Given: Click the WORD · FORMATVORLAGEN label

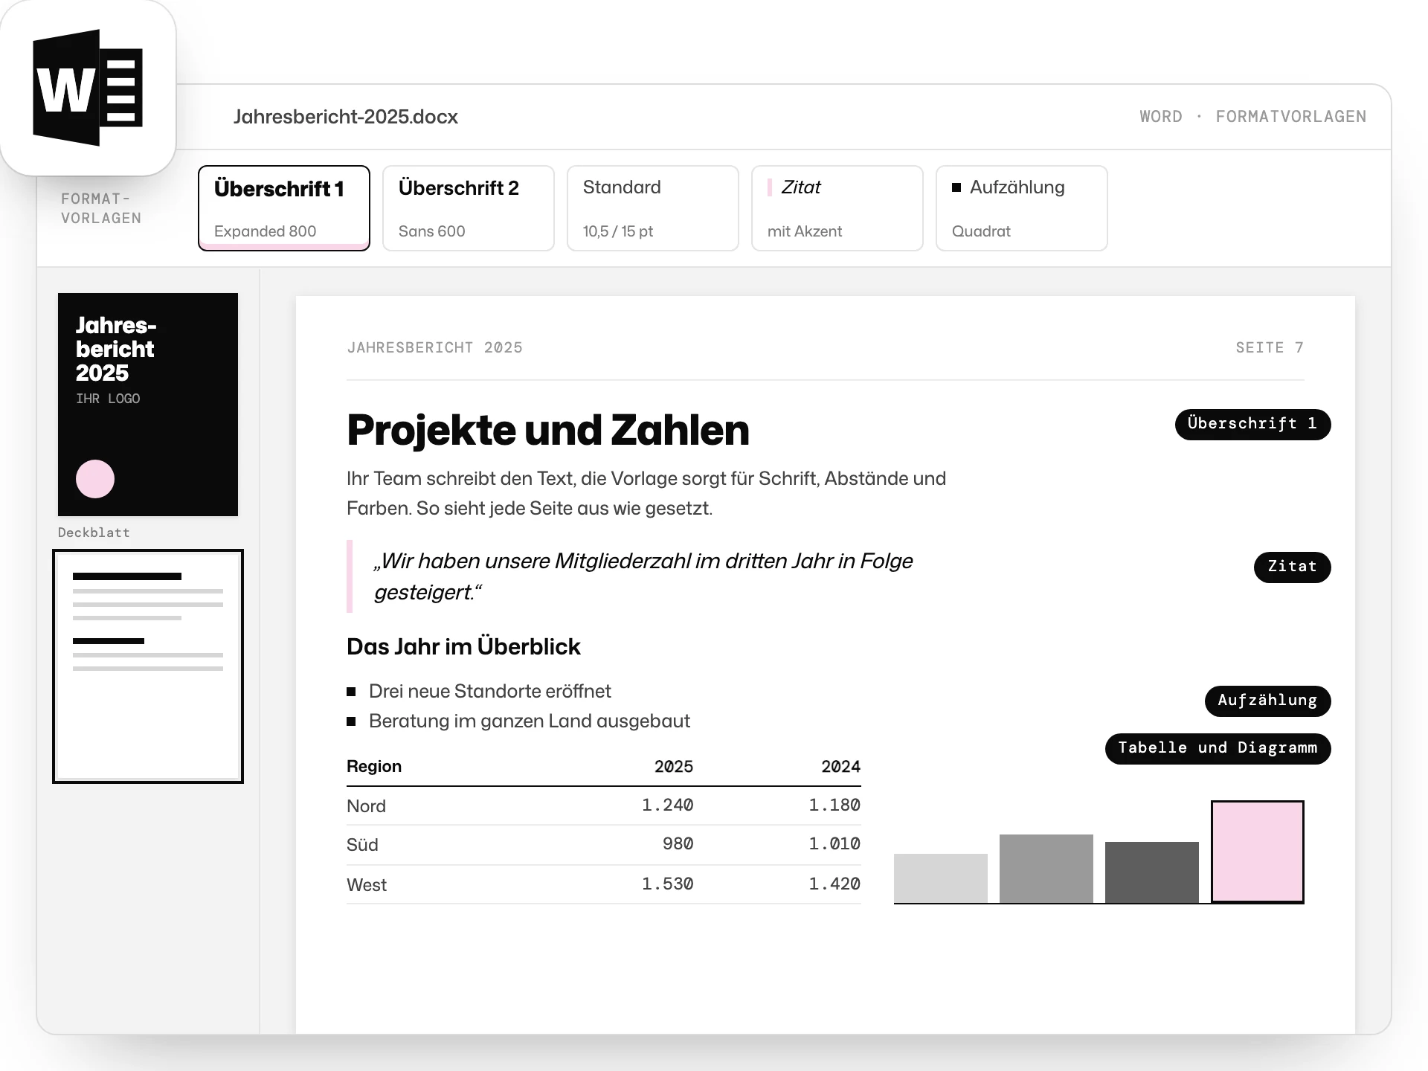Looking at the screenshot, I should [x=1253, y=117].
